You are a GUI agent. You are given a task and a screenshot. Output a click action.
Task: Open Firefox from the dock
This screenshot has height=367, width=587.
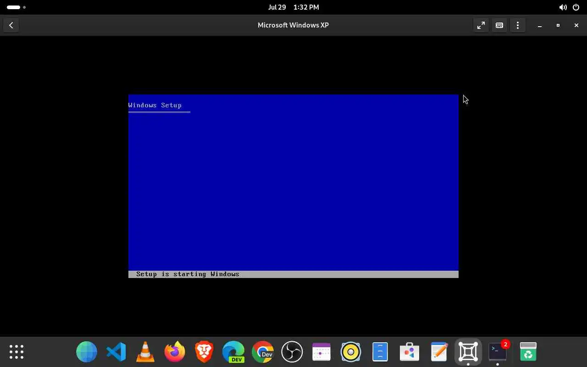[x=175, y=352]
